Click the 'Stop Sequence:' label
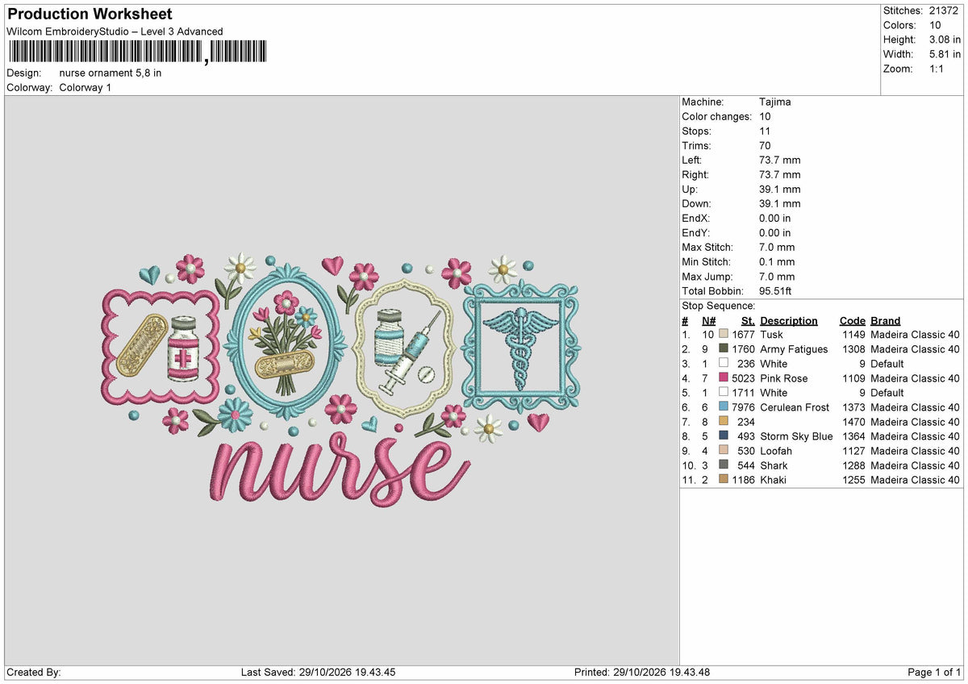This screenshot has width=968, height=684. tap(718, 306)
